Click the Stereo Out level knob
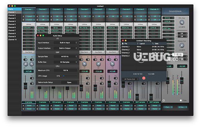 point(182,45)
